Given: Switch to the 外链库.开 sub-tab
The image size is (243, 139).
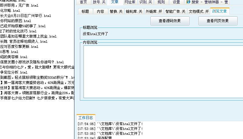Looking at the screenshot, I should [154, 12].
